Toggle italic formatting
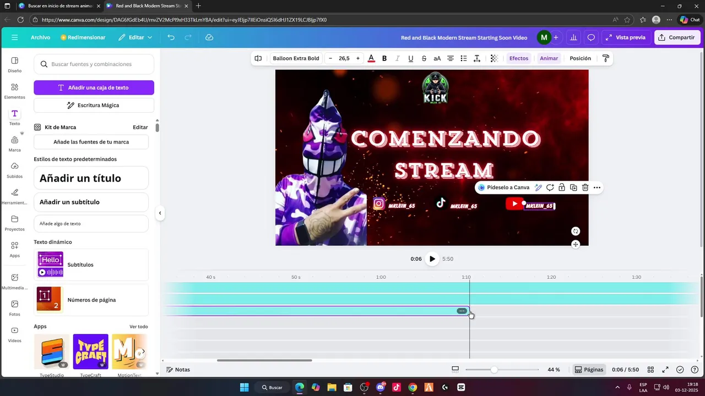This screenshot has width=705, height=396. point(398,58)
